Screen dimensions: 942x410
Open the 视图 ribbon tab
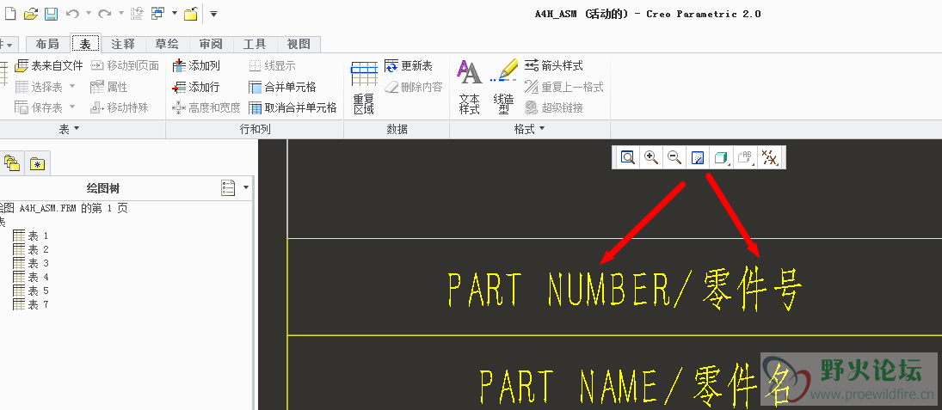point(299,44)
